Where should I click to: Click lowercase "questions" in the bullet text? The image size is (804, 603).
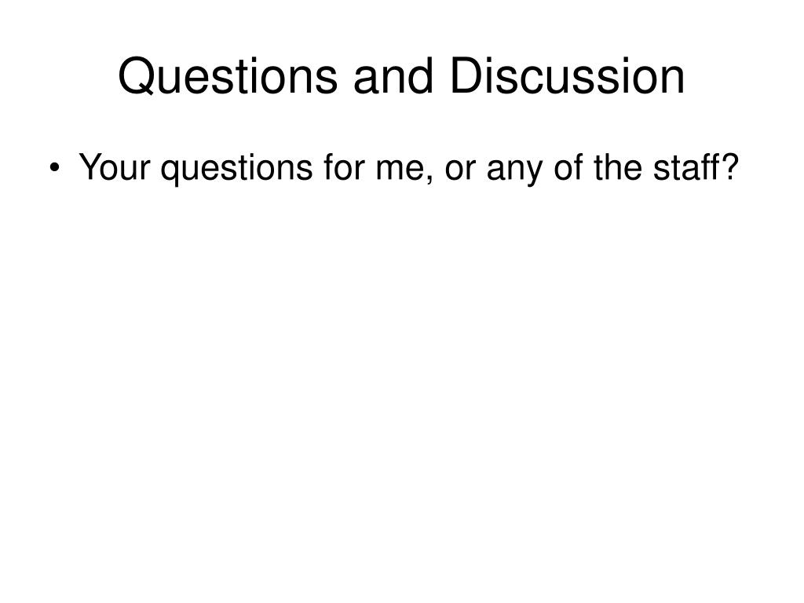coord(236,170)
